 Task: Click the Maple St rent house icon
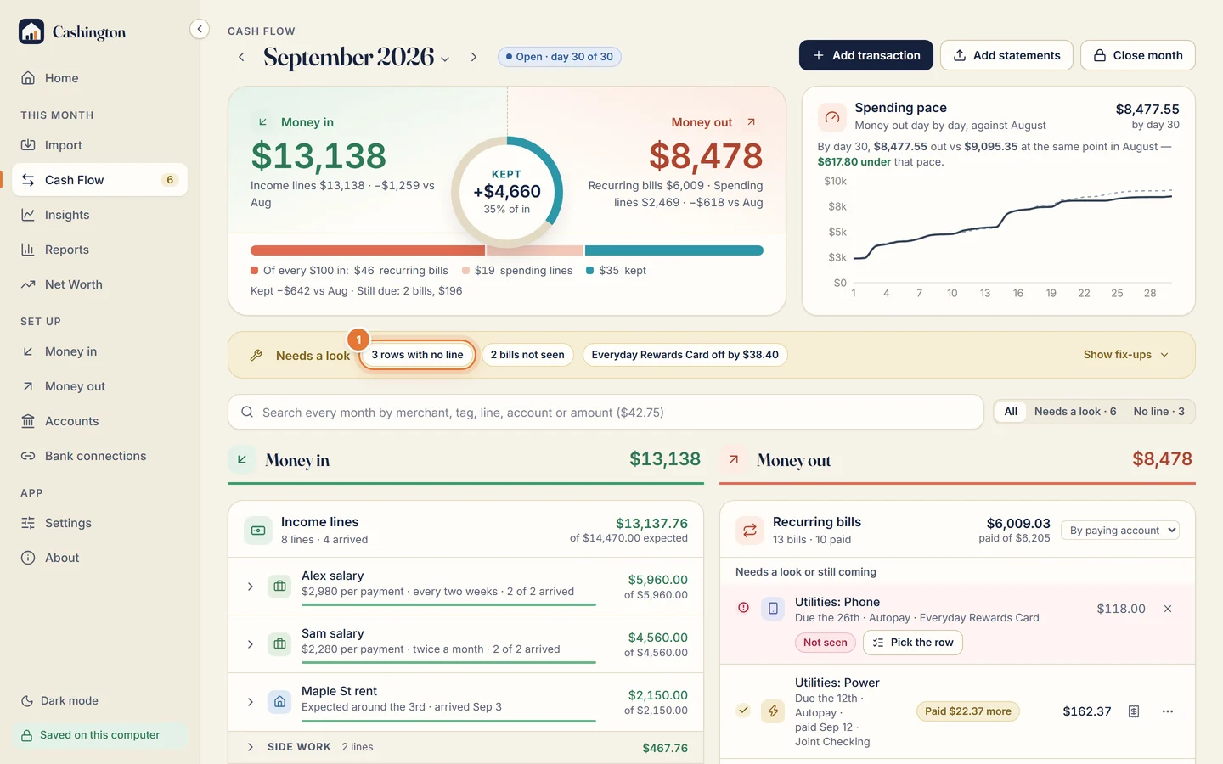[279, 702]
